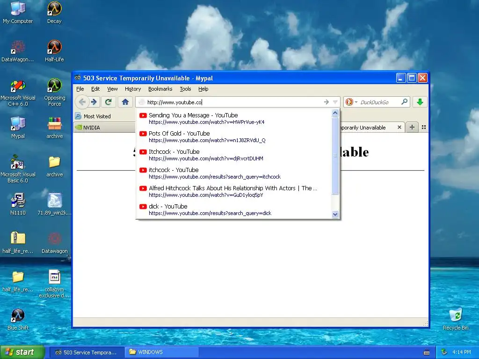The image size is (479, 359).
Task: Click the green downloads arrow
Action: pyautogui.click(x=420, y=102)
